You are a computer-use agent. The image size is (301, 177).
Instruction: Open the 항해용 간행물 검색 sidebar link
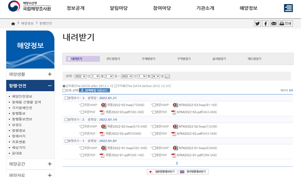tap(26, 102)
